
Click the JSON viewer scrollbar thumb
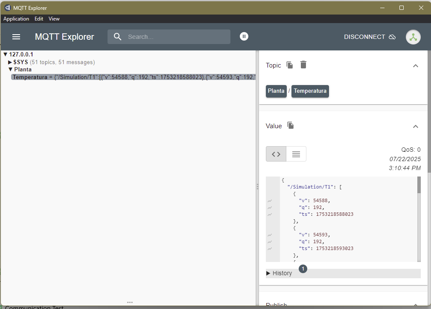coord(419,185)
